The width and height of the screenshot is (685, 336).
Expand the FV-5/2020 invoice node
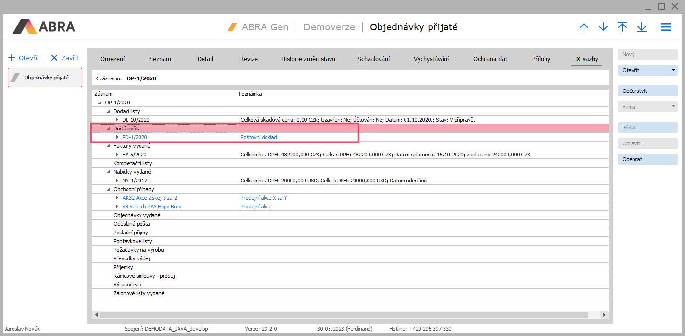[x=117, y=155]
